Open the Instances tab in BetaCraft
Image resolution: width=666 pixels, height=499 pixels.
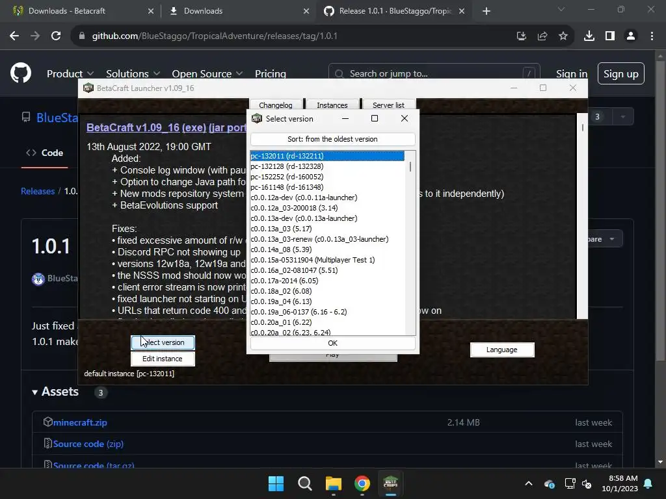(332, 105)
